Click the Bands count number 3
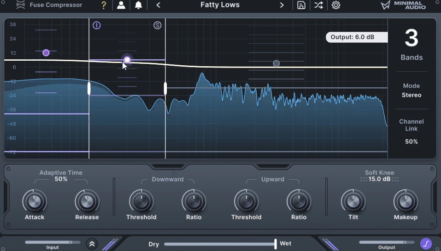The width and height of the screenshot is (441, 251). coord(412,39)
